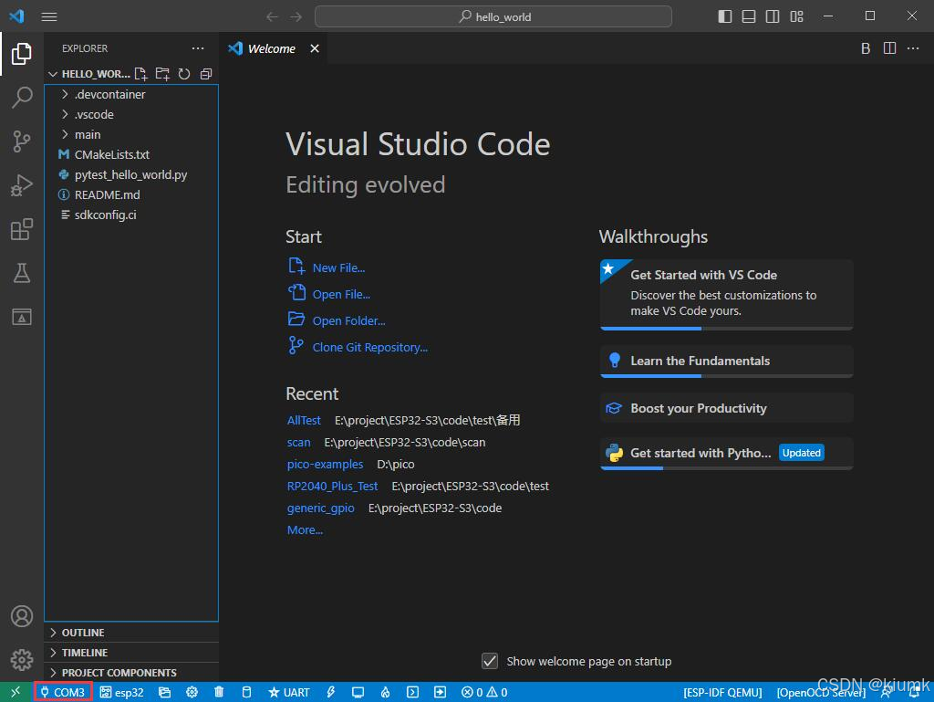This screenshot has height=702, width=934.
Task: Expand the .vscode folder
Action: [x=131, y=114]
